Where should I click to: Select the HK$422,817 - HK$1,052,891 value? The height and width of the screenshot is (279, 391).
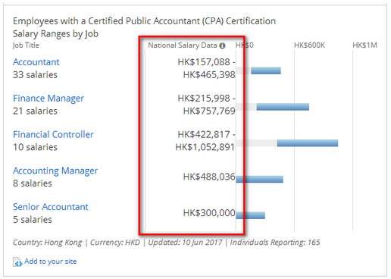click(x=205, y=141)
